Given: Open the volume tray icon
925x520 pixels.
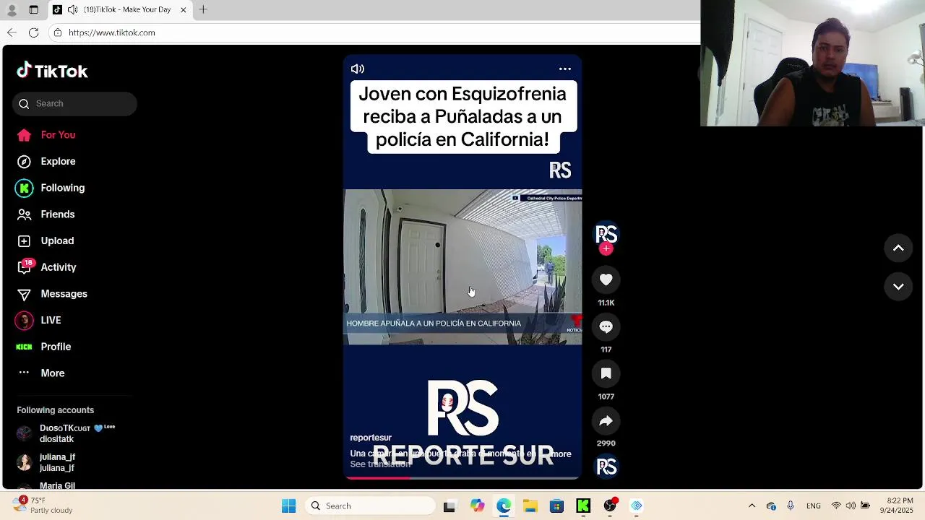Looking at the screenshot, I should [x=851, y=506].
